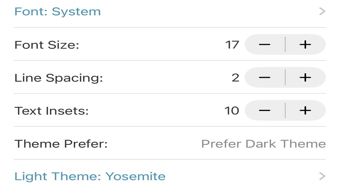Screen dimensions: 340x192
Task: Select the Theme Prefer label
Action: pos(61,144)
